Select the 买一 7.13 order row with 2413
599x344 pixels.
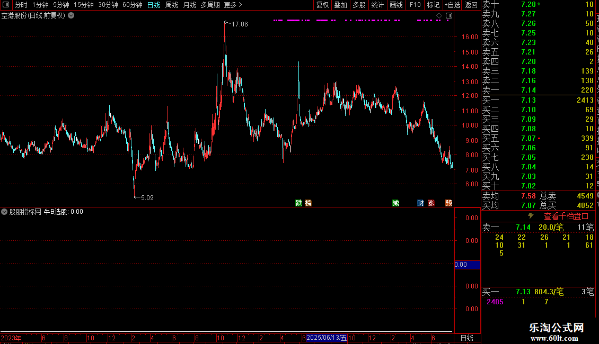(538, 100)
